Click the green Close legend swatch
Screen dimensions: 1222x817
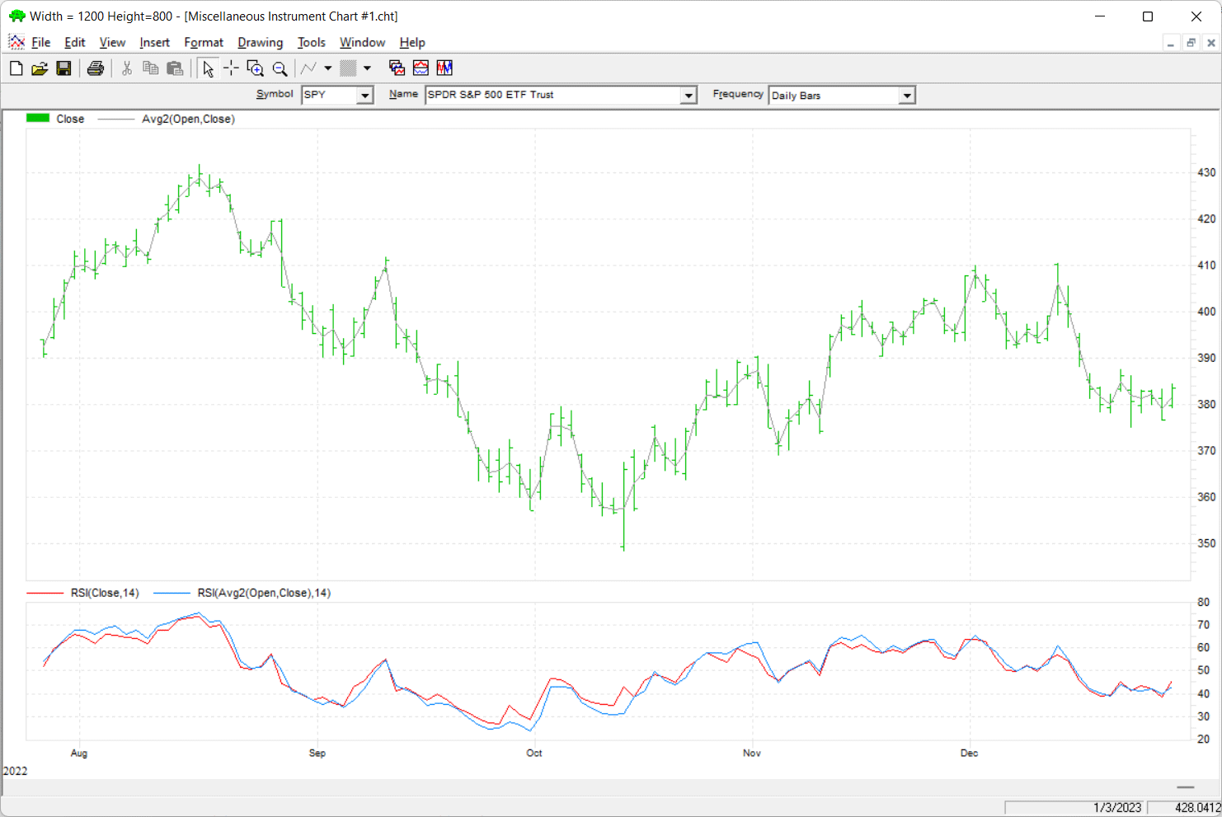point(38,118)
